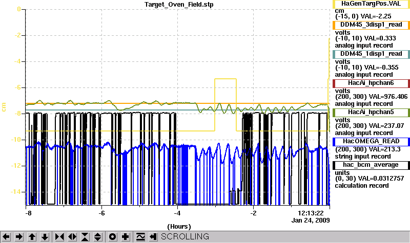Image resolution: width=410 pixels, height=243 pixels.
Task: Zoom out vertically with the up-down triangles icon
Action: point(98,237)
